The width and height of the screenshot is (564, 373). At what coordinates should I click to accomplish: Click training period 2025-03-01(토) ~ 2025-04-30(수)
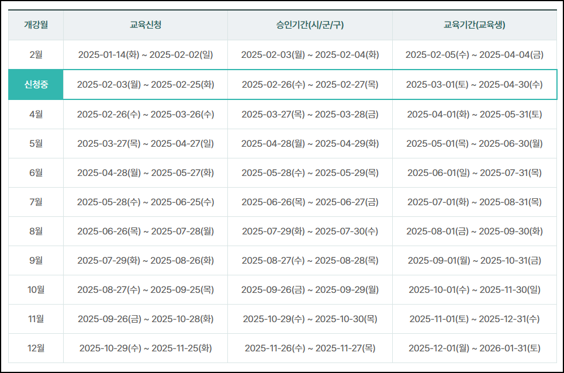[475, 85]
